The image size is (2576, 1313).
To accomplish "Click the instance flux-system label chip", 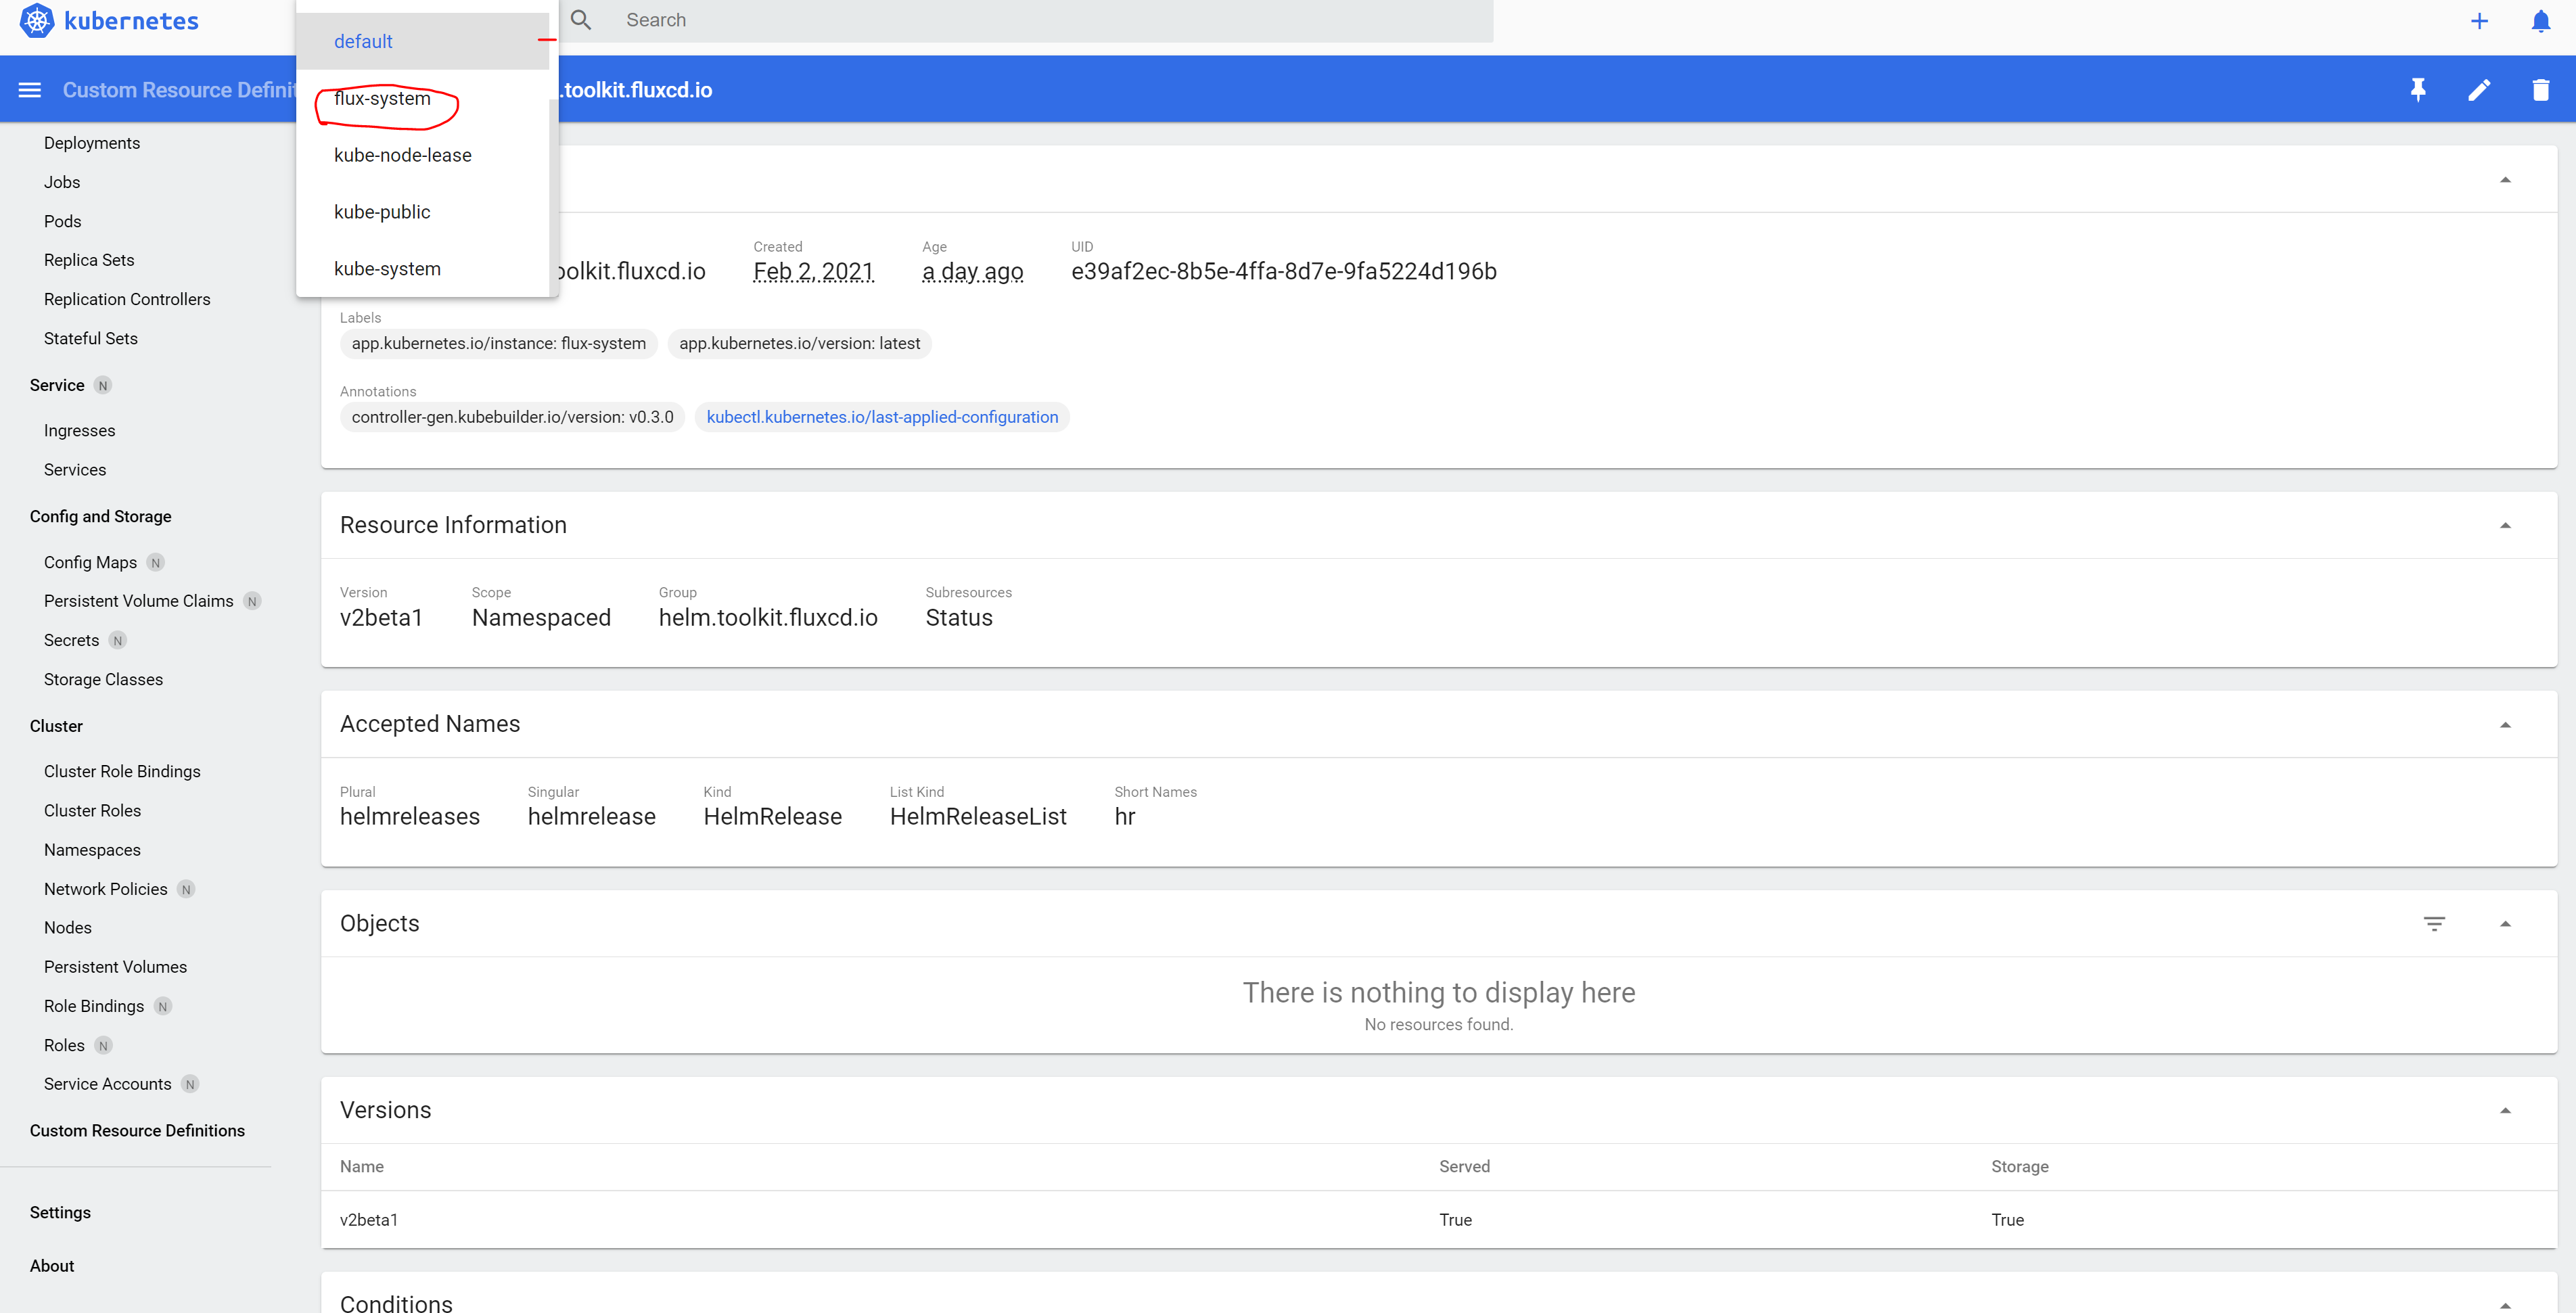I will click(498, 343).
